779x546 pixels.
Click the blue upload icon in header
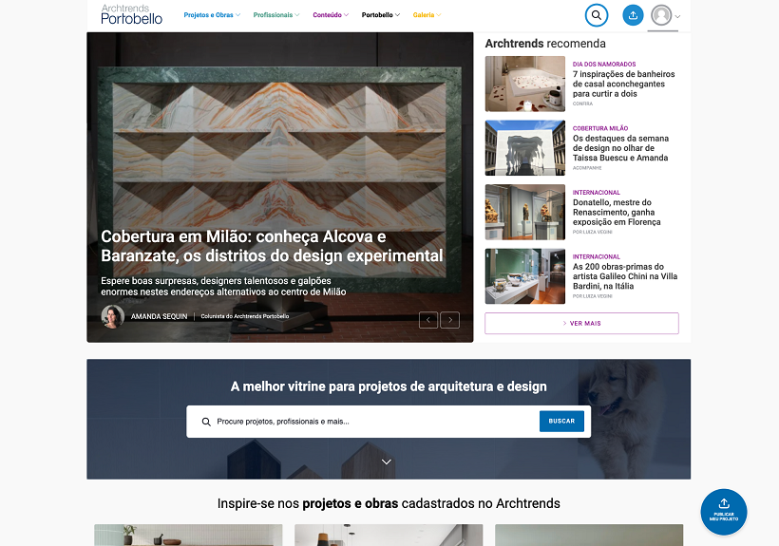pyautogui.click(x=633, y=15)
